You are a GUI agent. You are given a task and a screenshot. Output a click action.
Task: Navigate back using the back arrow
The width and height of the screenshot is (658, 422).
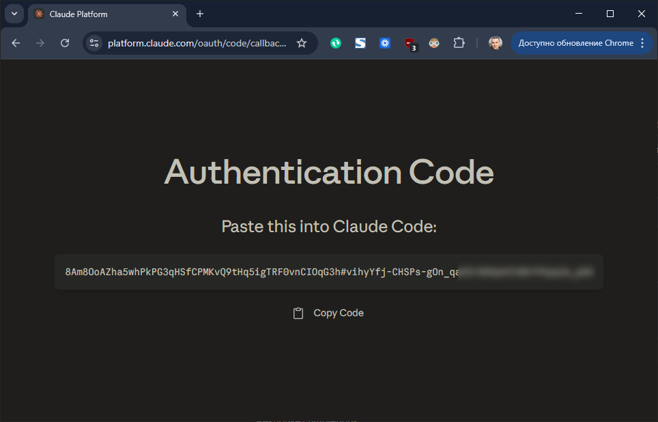click(x=16, y=42)
